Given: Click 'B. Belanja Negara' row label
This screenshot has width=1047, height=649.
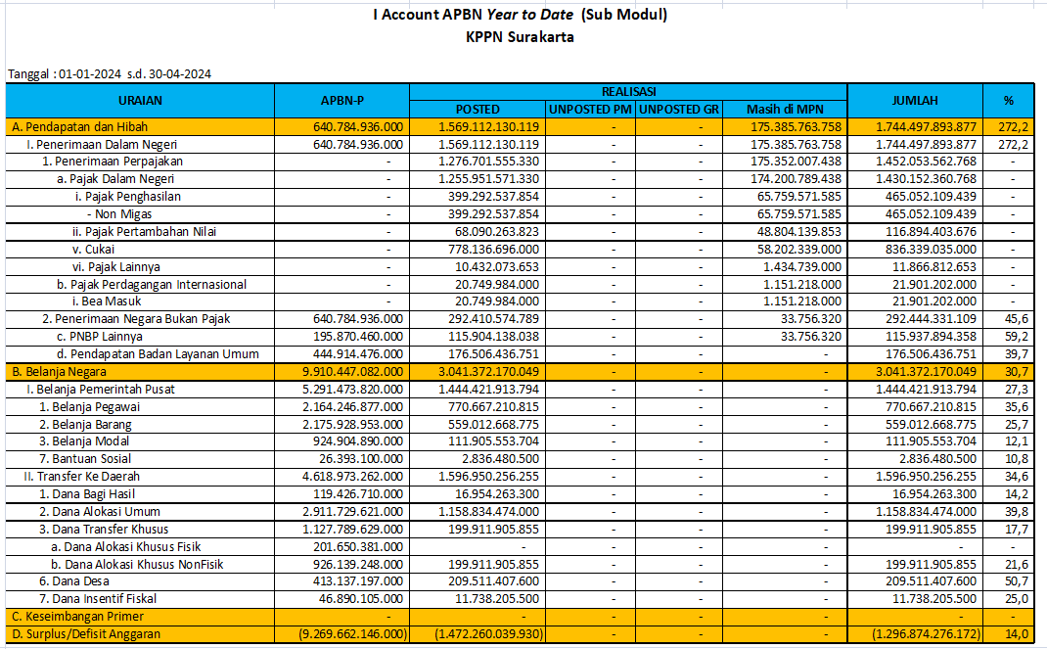Looking at the screenshot, I should (x=60, y=372).
